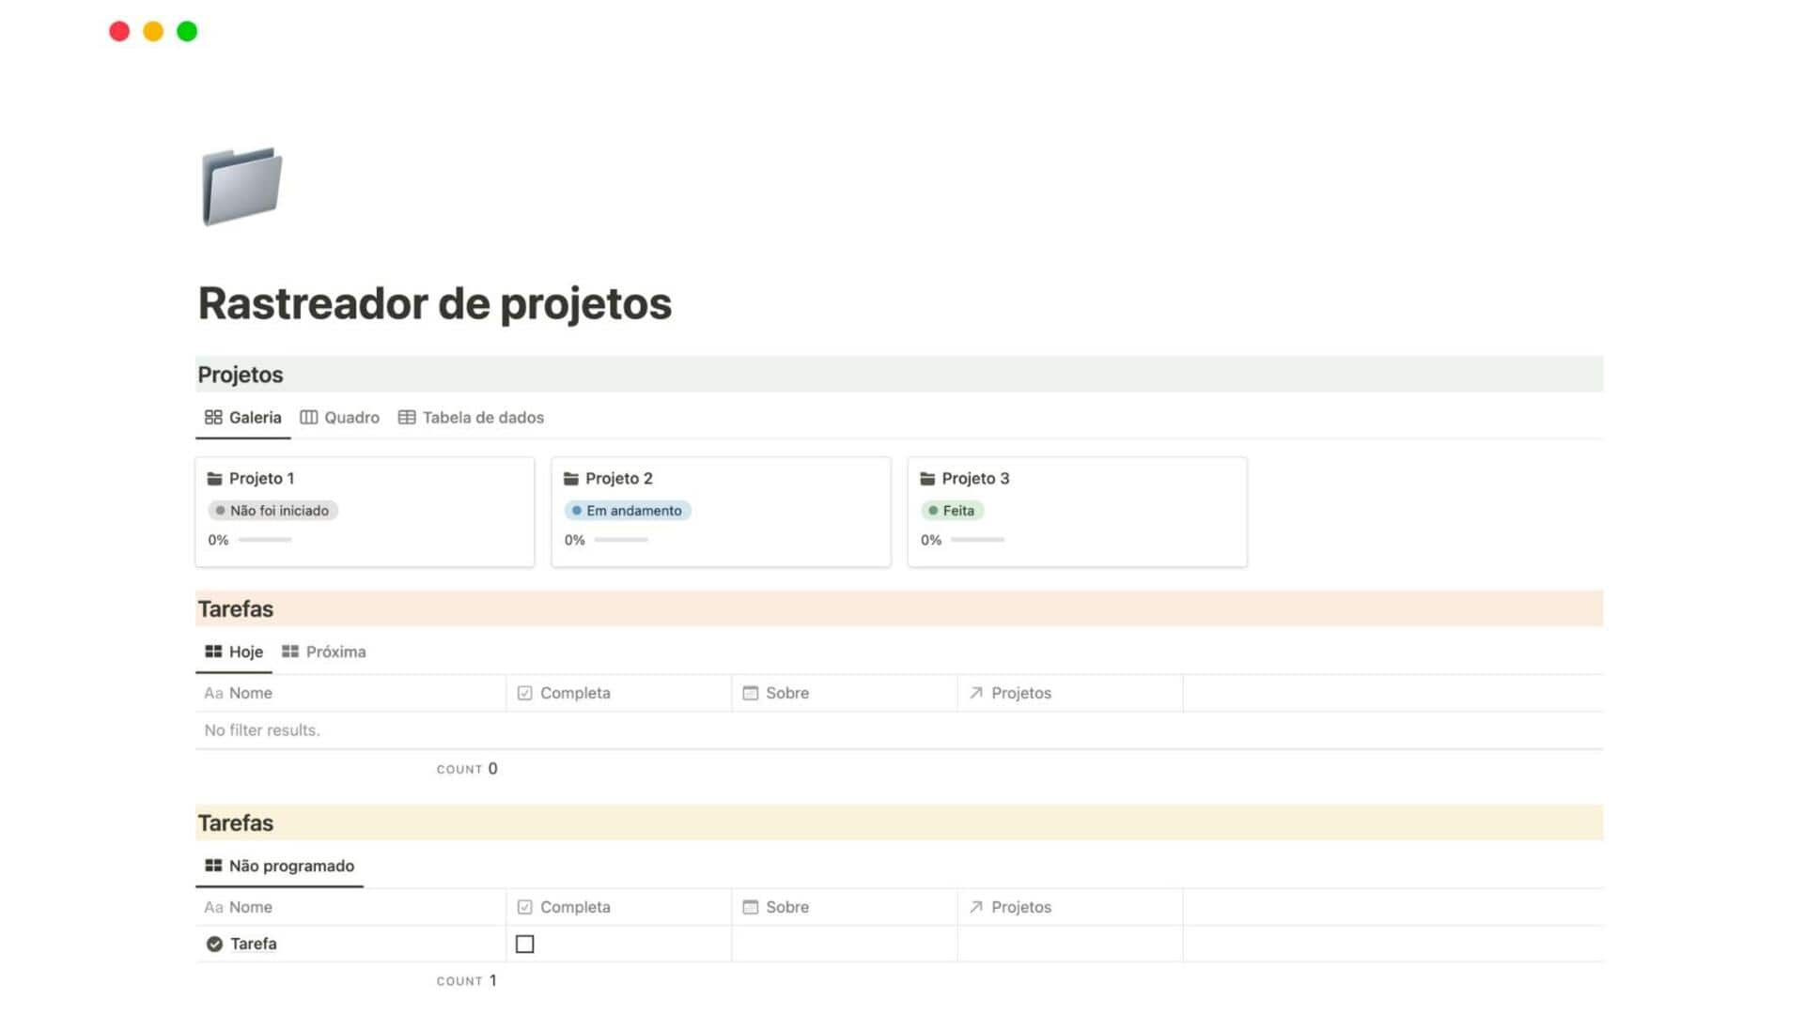Click the Projeto 1 folder icon
This screenshot has width=1804, height=1014.
[x=214, y=478]
